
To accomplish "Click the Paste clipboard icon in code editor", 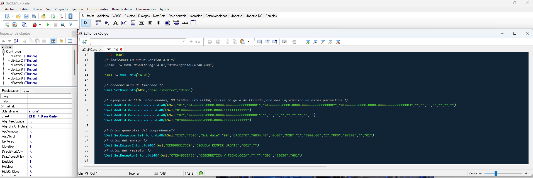I will tap(242, 42).
